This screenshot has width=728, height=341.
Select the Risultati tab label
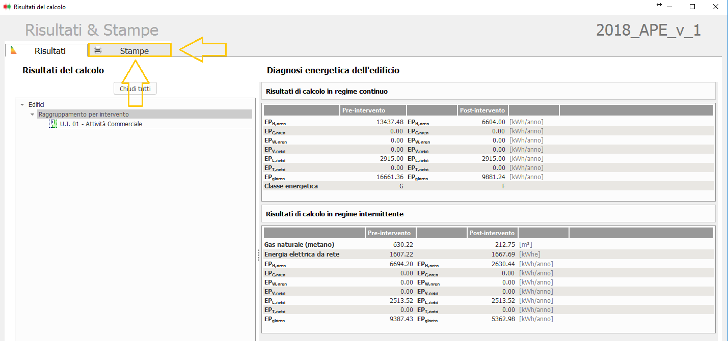tap(50, 51)
